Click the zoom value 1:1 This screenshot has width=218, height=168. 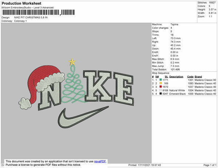click(210, 17)
